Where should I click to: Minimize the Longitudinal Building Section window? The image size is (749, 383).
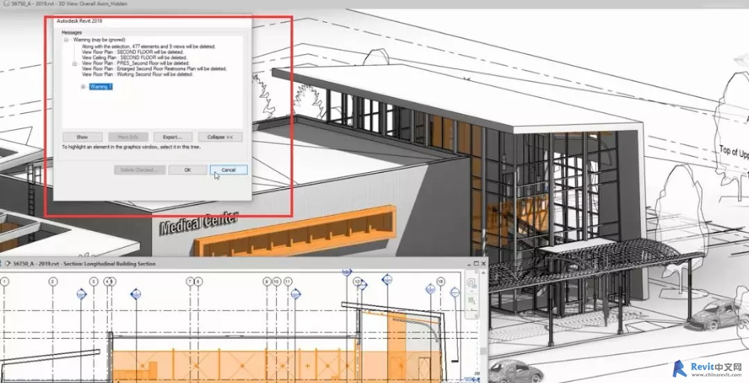(x=468, y=264)
